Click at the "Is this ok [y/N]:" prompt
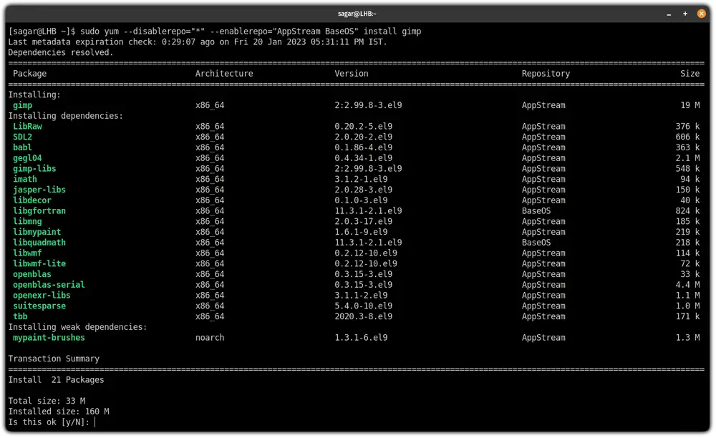Image resolution: width=716 pixels, height=438 pixels. (50, 422)
